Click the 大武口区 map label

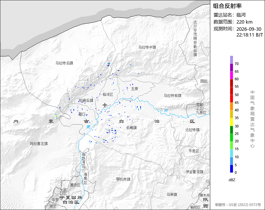click(63, 192)
